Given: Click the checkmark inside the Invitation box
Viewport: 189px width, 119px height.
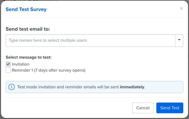Looking at the screenshot, I should pyautogui.click(x=8, y=64).
